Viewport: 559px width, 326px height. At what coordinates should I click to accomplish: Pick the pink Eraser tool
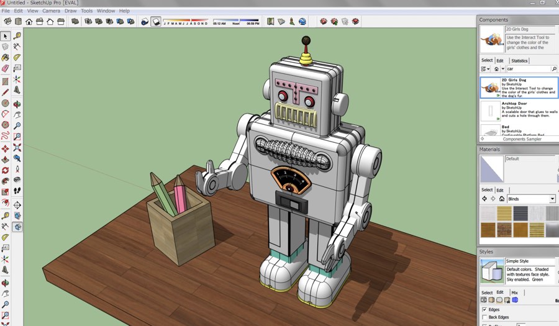pyautogui.click(x=6, y=69)
